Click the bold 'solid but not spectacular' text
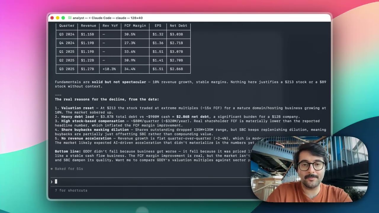Viewport: 379px width, 213px height. (119, 82)
